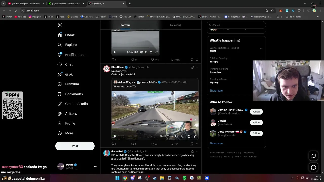The height and width of the screenshot is (182, 324).
Task: Open Binance bookmark in bookmarks bar
Action: pyautogui.click(x=72, y=17)
